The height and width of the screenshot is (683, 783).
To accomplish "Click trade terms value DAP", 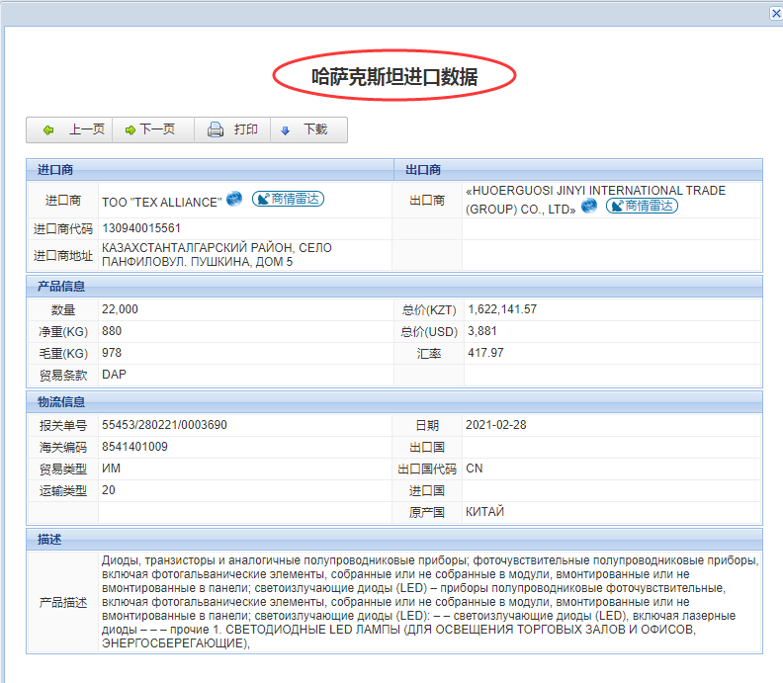I will coord(114,375).
